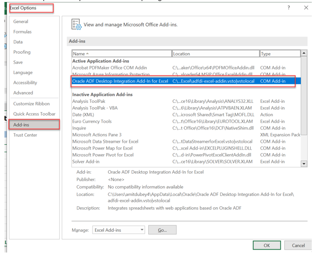Viewport: 330px width, 254px height.
Task: Select the Inquire add-in row
Action: 186,128
